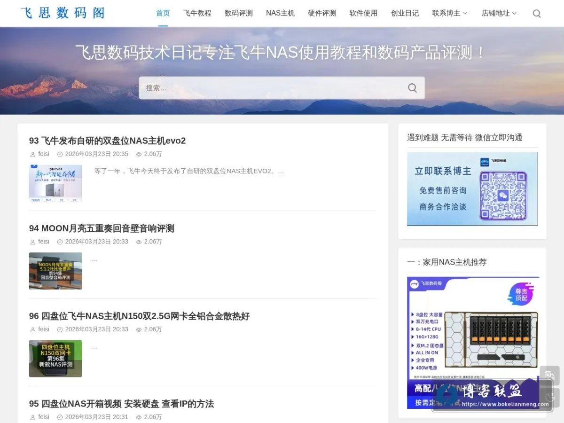564x423 pixels.
Task: Open the search icon in the top navigation
Action: click(536, 14)
